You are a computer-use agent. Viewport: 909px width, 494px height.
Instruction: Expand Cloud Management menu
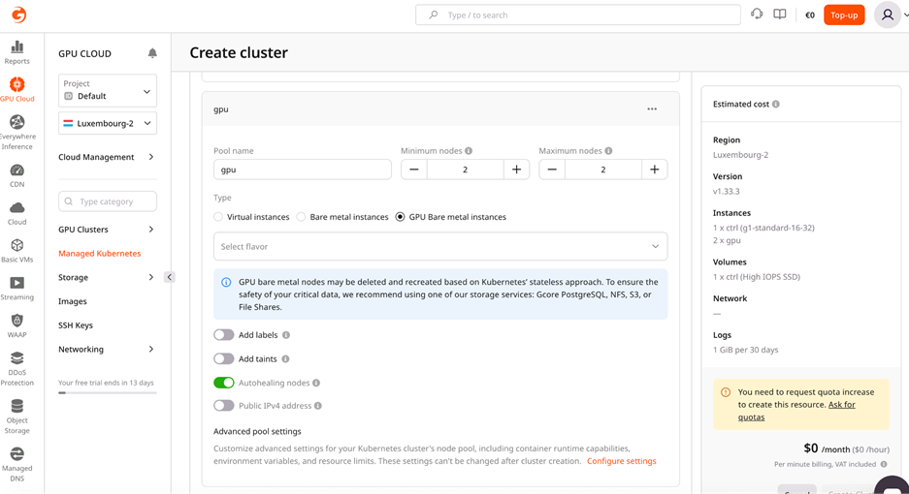coord(107,157)
